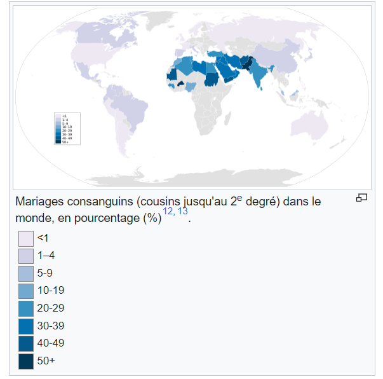
Task: Click Australia on the world map
Action: pyautogui.click(x=309, y=126)
